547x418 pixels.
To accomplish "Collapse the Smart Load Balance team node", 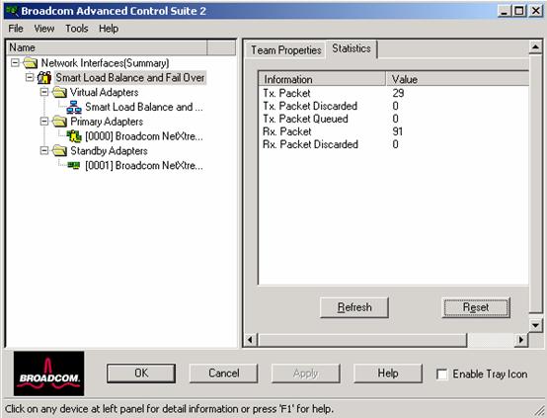I will [x=30, y=77].
